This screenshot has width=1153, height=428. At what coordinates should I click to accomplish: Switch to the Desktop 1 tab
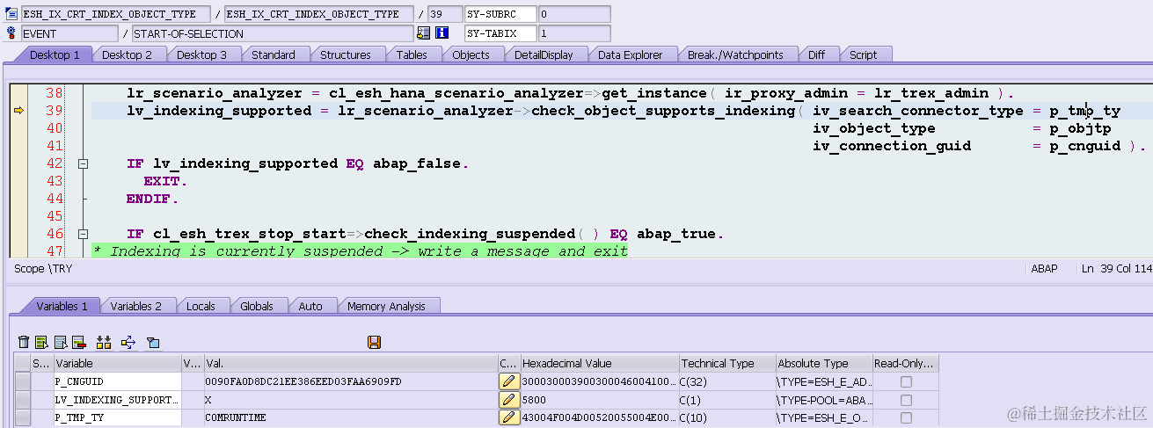pyautogui.click(x=55, y=54)
